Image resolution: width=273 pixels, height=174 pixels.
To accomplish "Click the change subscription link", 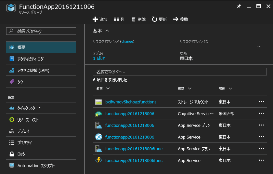I will click(x=127, y=41).
